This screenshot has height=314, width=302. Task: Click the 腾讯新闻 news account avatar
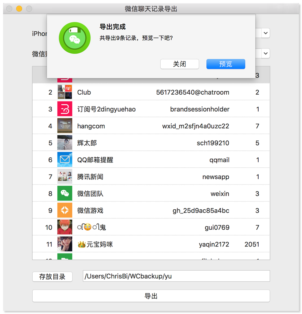click(x=64, y=176)
